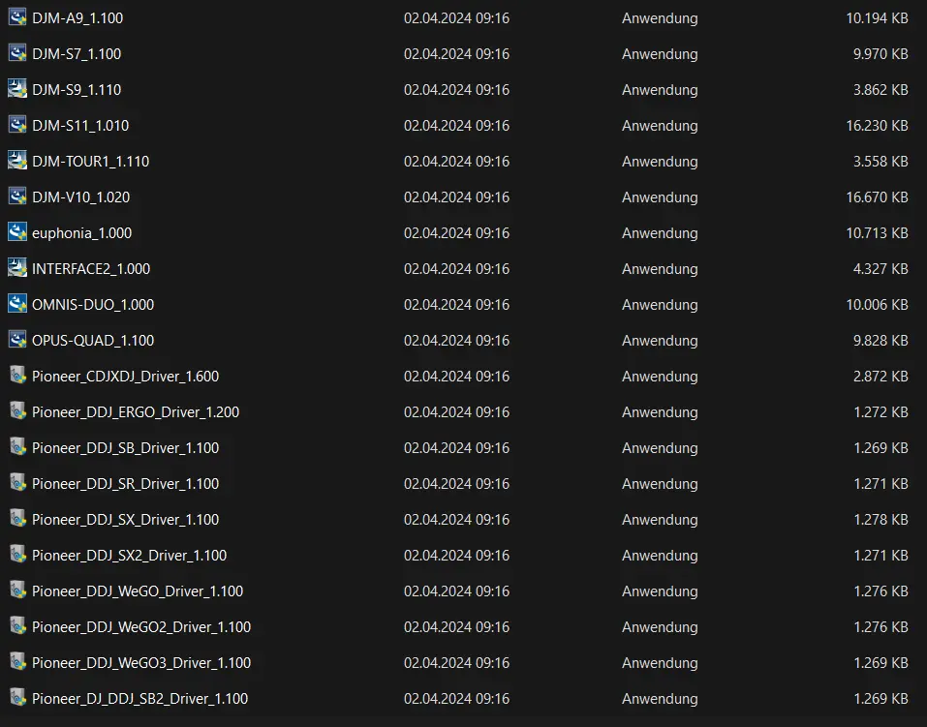Click the Pioneer_DDJ_WeGO_Driver_1.100 icon
The image size is (927, 727).
pyautogui.click(x=16, y=591)
